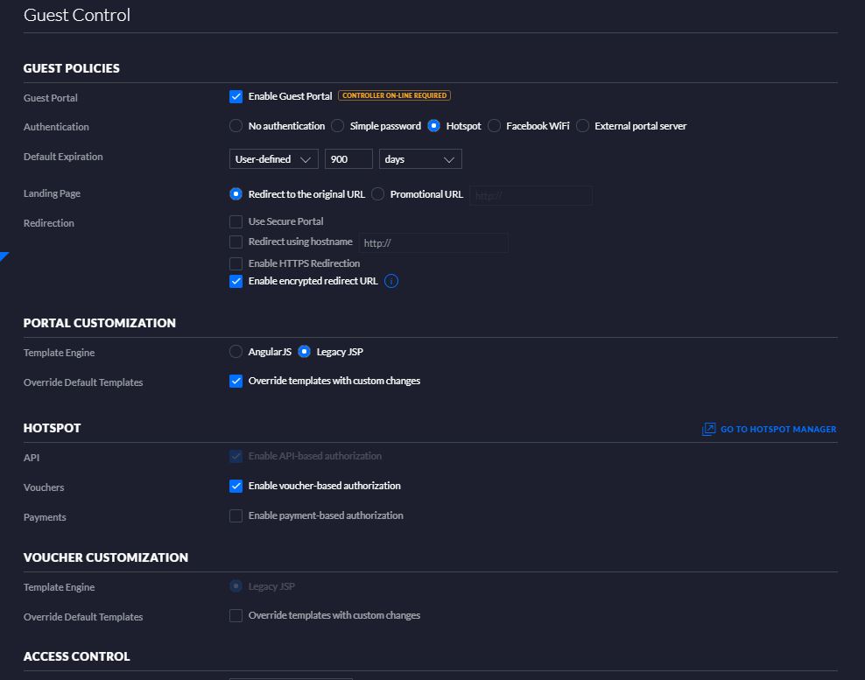Click the external-link icon for Hotspot Manager
Screen dimensions: 865x680
[708, 429]
